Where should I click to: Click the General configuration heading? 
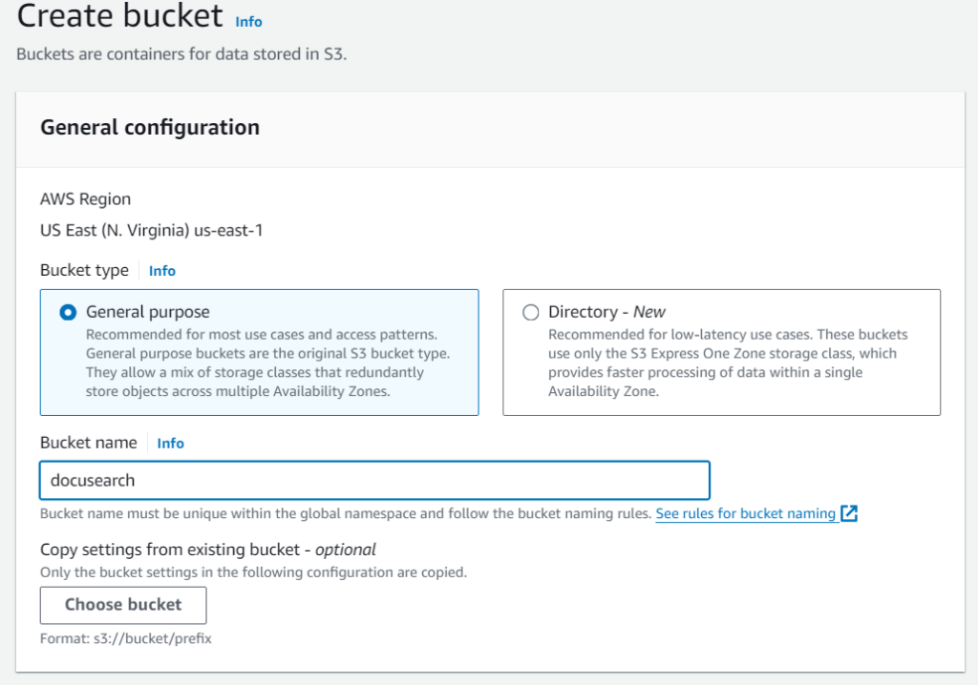click(x=150, y=128)
